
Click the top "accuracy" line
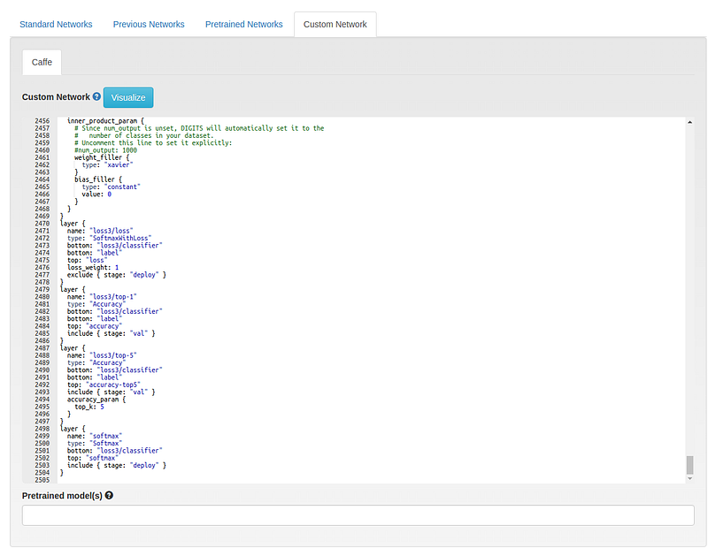pos(95,326)
